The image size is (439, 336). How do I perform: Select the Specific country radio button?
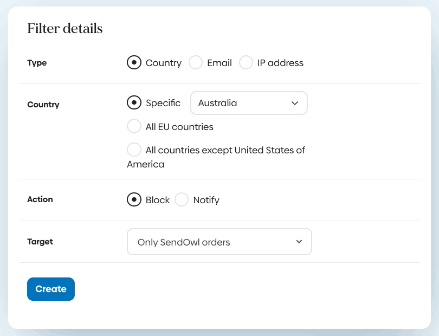[134, 102]
